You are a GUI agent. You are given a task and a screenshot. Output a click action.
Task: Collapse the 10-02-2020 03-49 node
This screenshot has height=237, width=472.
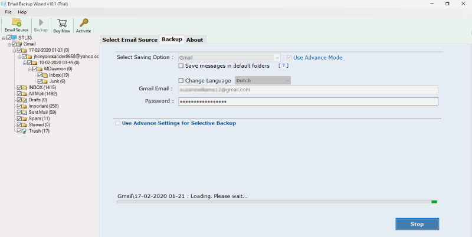click(25, 63)
